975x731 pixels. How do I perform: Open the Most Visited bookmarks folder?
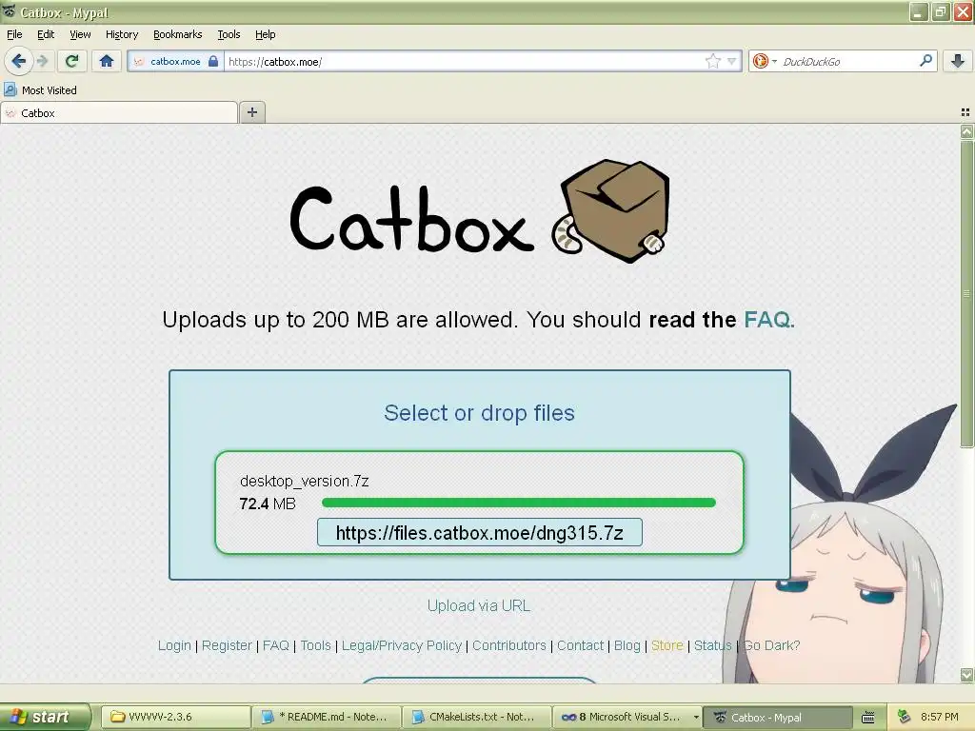(x=40, y=90)
